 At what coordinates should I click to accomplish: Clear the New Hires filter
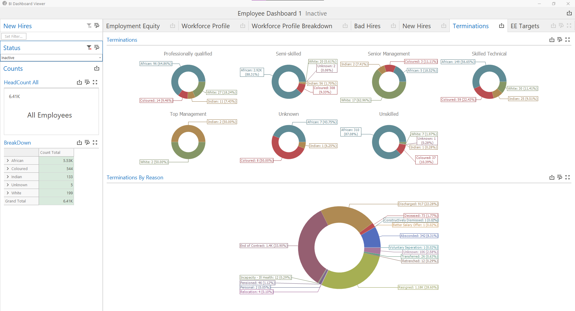[x=89, y=26]
